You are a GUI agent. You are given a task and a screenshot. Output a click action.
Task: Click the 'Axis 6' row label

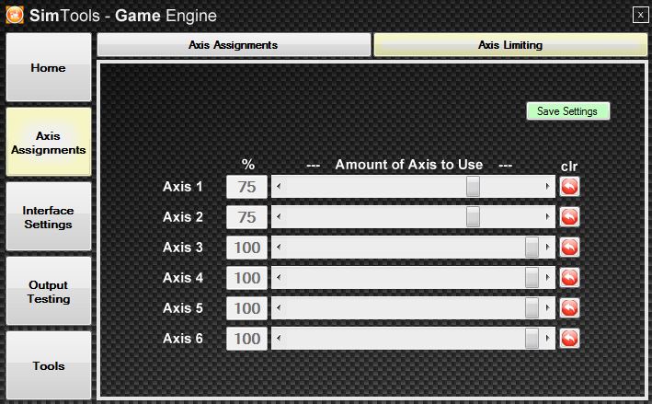tap(183, 339)
